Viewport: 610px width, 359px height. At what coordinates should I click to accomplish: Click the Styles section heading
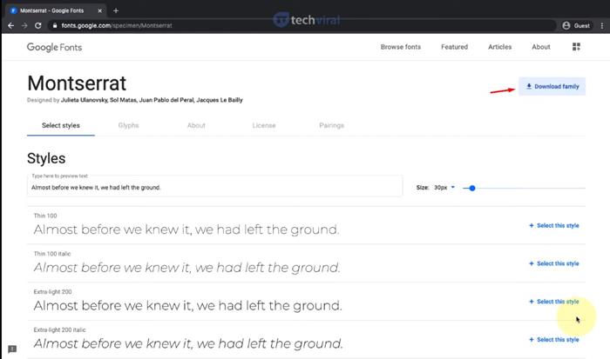coord(46,158)
